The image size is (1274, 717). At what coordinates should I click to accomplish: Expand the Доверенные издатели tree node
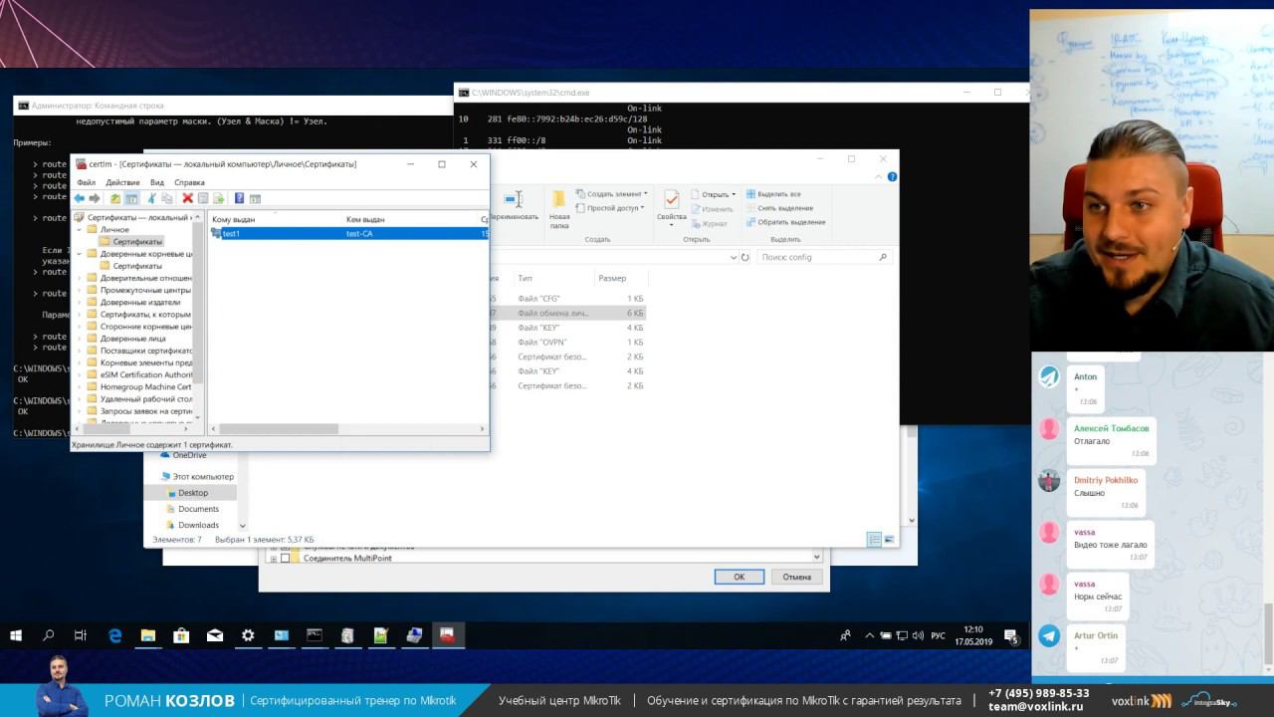80,303
